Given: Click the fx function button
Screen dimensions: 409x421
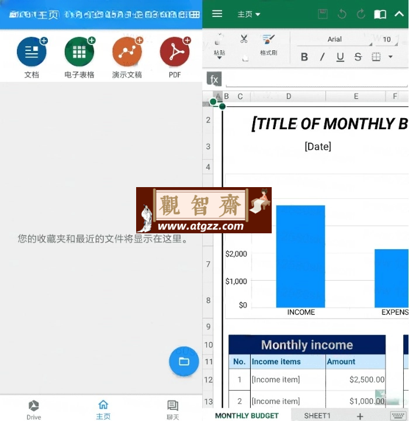Looking at the screenshot, I should pos(214,79).
